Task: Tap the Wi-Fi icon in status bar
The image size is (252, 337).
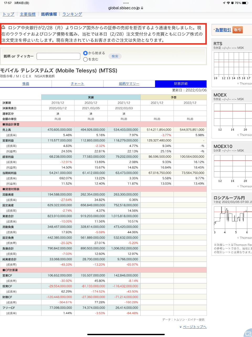Action: tap(228, 3)
